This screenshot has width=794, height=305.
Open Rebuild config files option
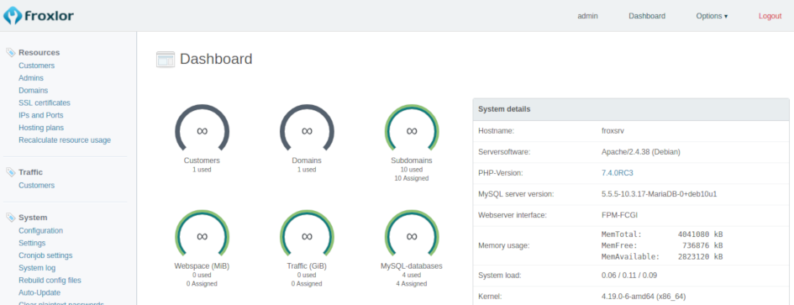50,280
